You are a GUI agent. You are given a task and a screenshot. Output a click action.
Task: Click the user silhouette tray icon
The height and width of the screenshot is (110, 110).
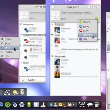point(56,105)
